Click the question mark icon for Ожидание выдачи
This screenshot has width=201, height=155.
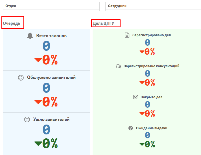point(131,128)
